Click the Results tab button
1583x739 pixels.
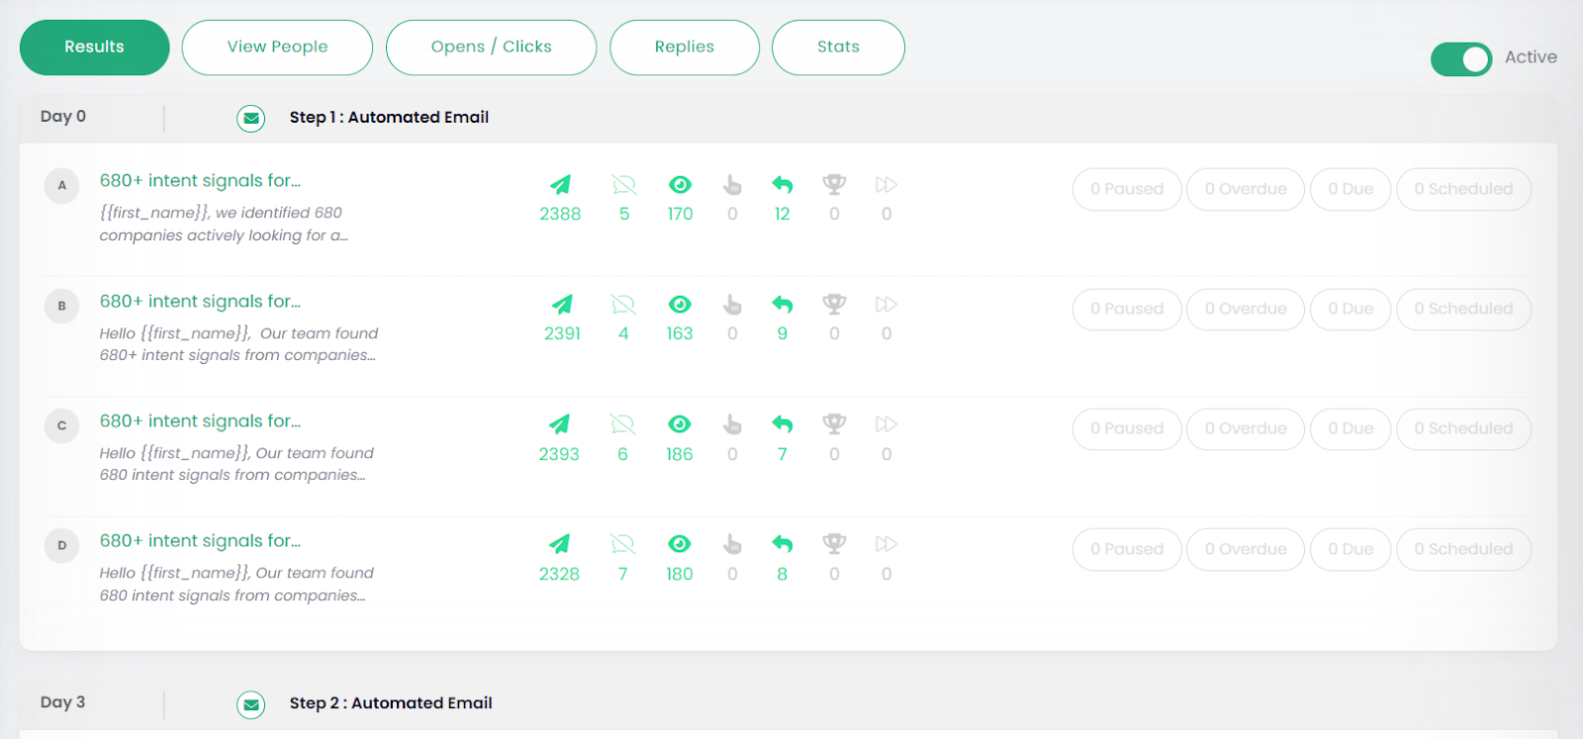tap(94, 47)
